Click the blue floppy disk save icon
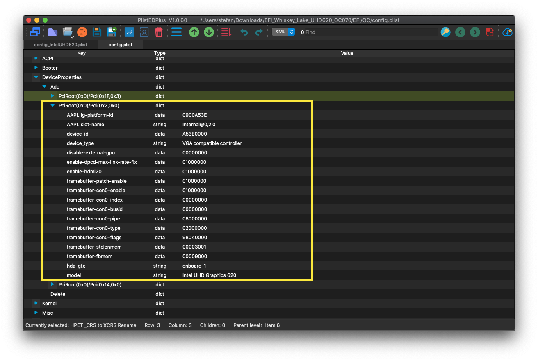The image size is (538, 361). (97, 32)
